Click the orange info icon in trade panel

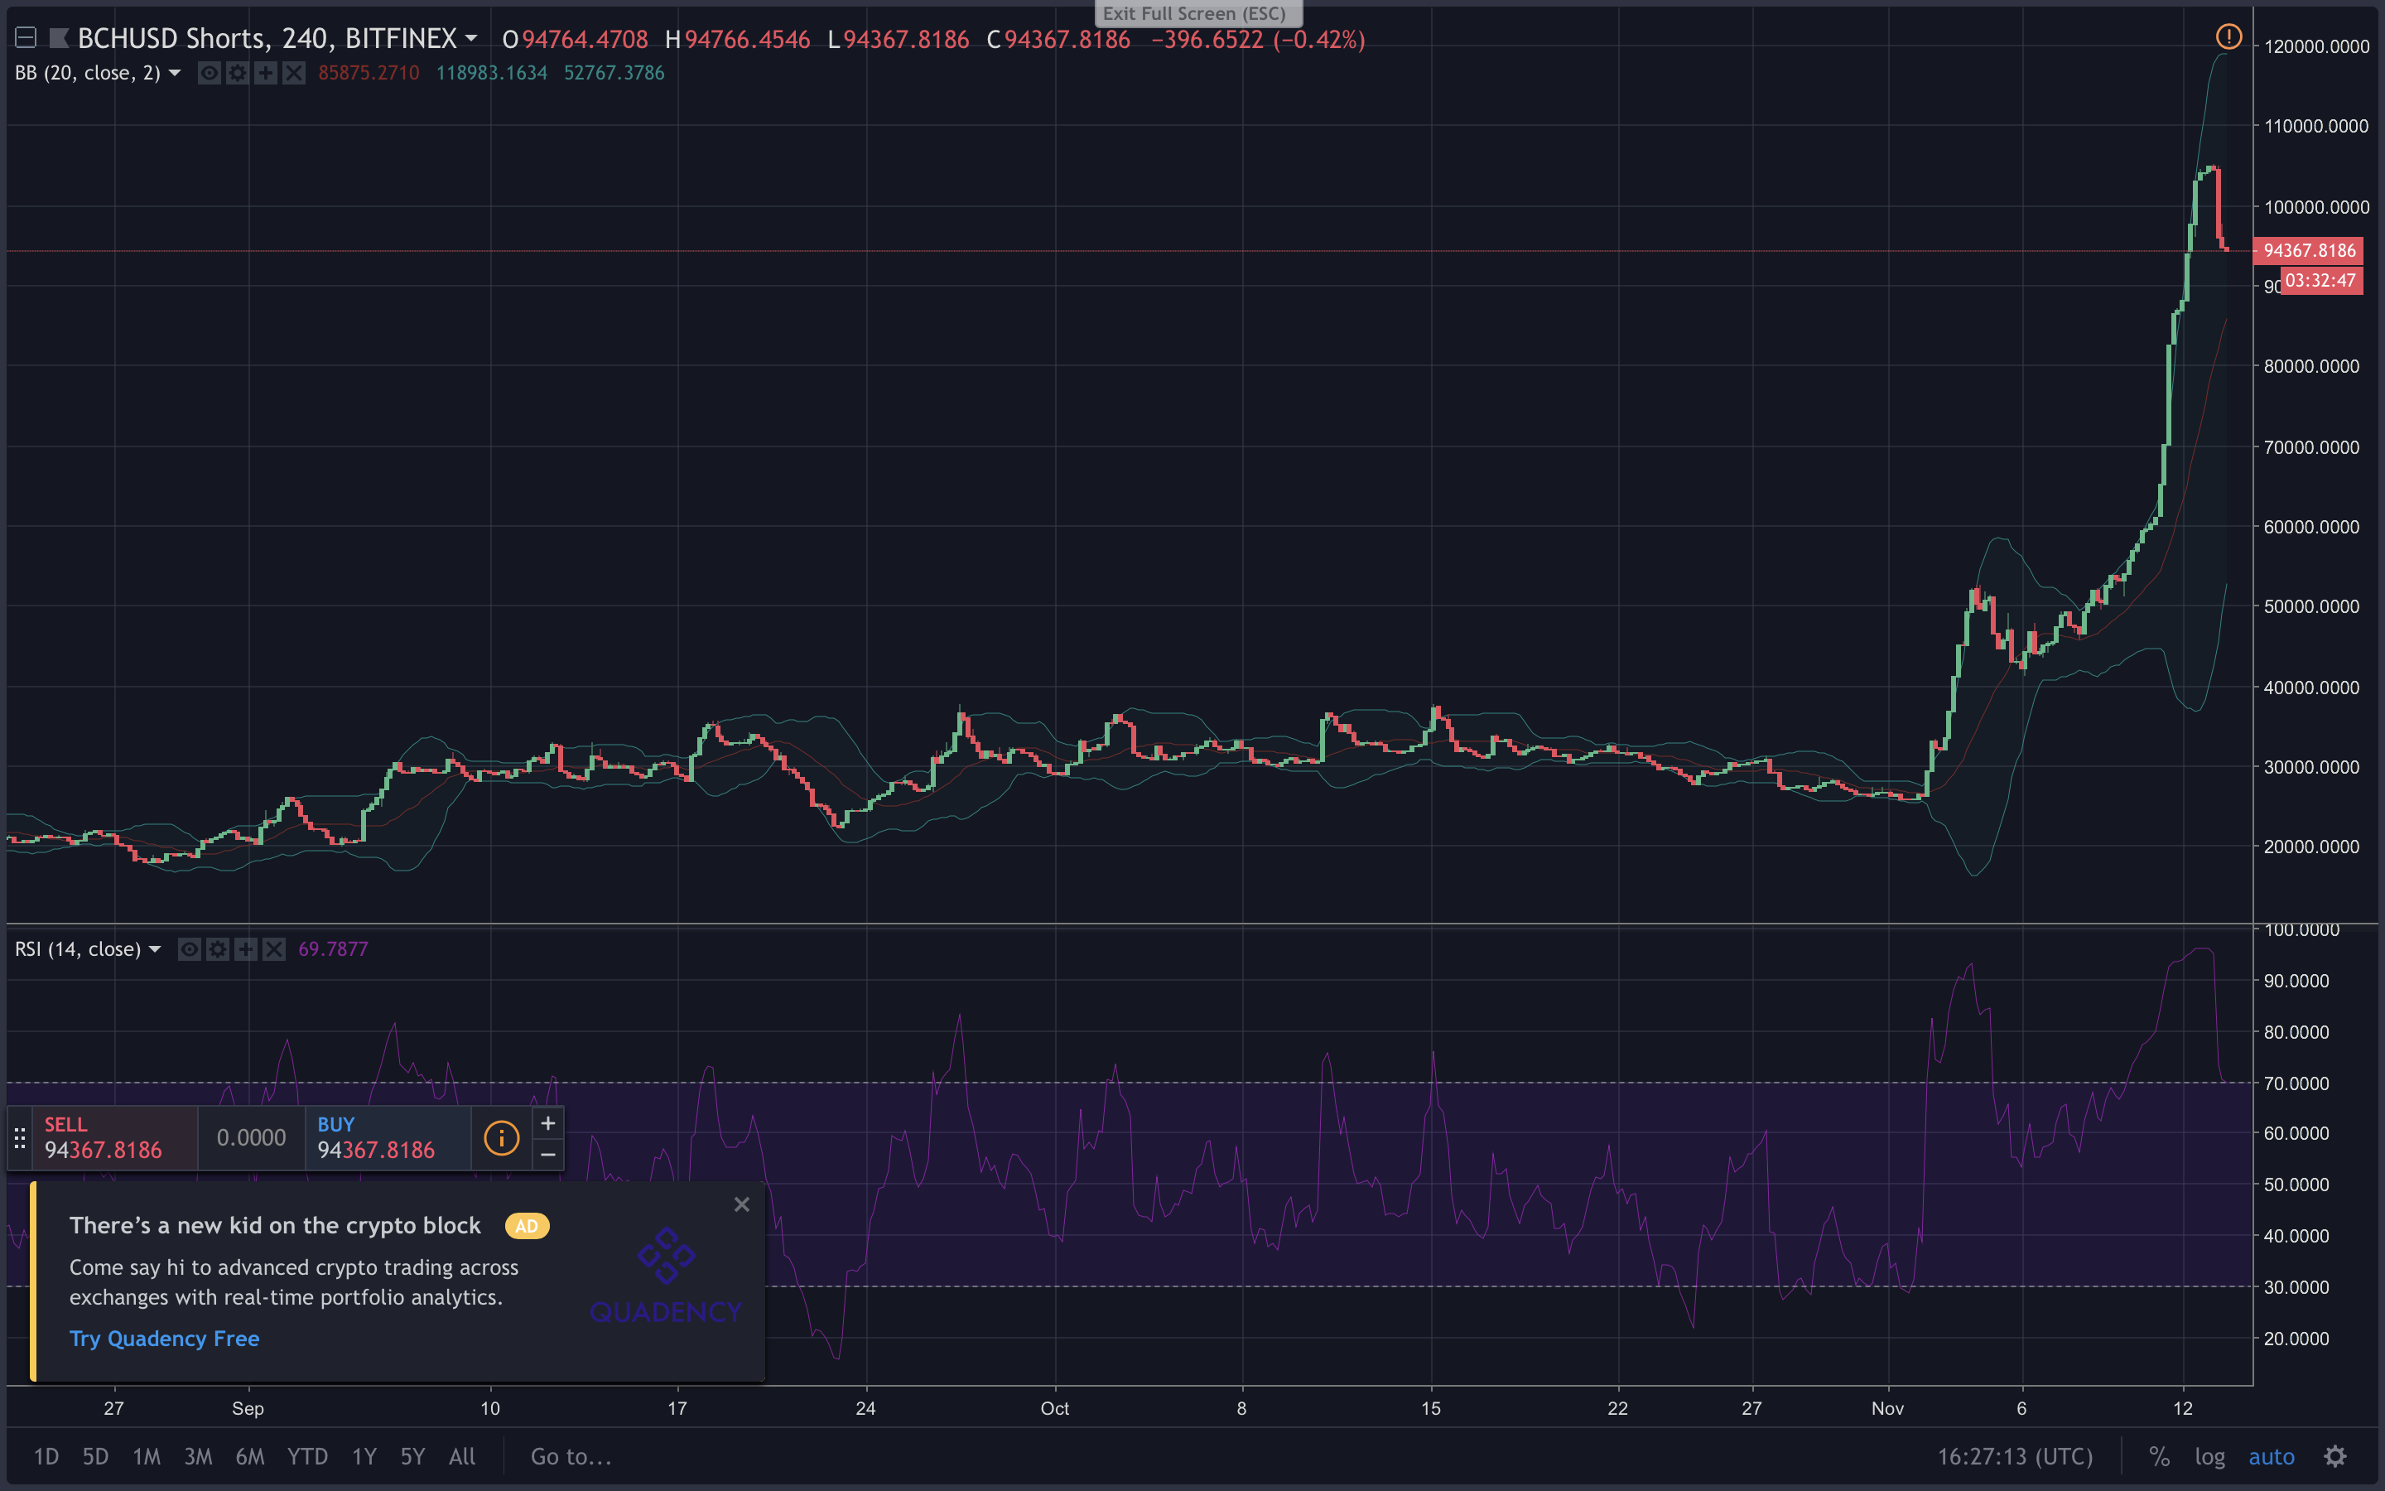tap(501, 1138)
